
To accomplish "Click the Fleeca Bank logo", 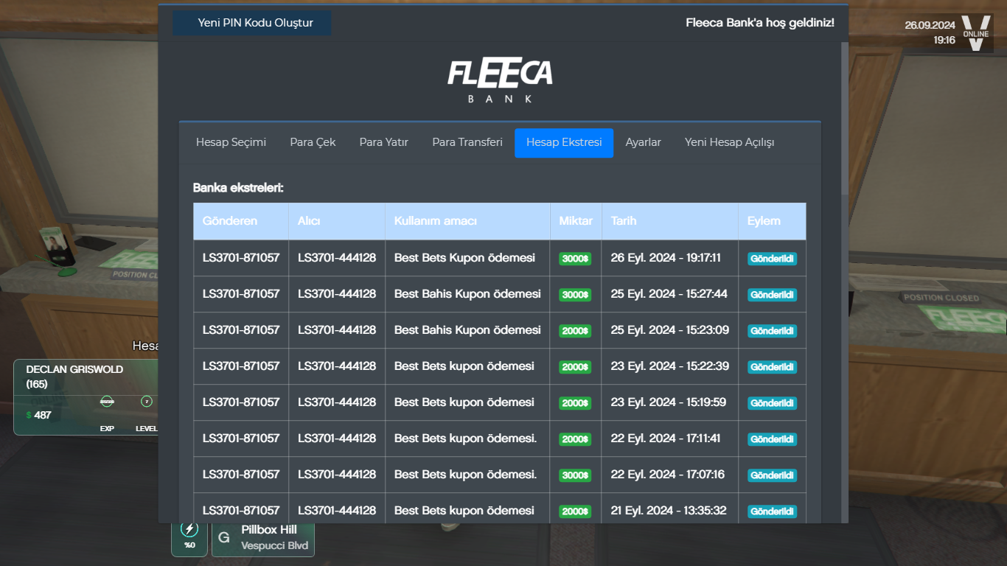I will (x=500, y=80).
